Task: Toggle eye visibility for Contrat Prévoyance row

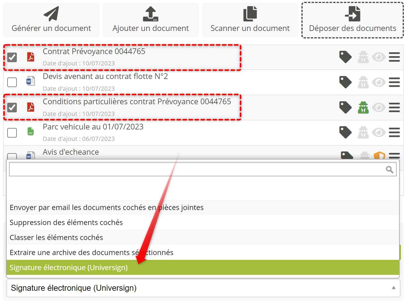Action: pos(379,57)
